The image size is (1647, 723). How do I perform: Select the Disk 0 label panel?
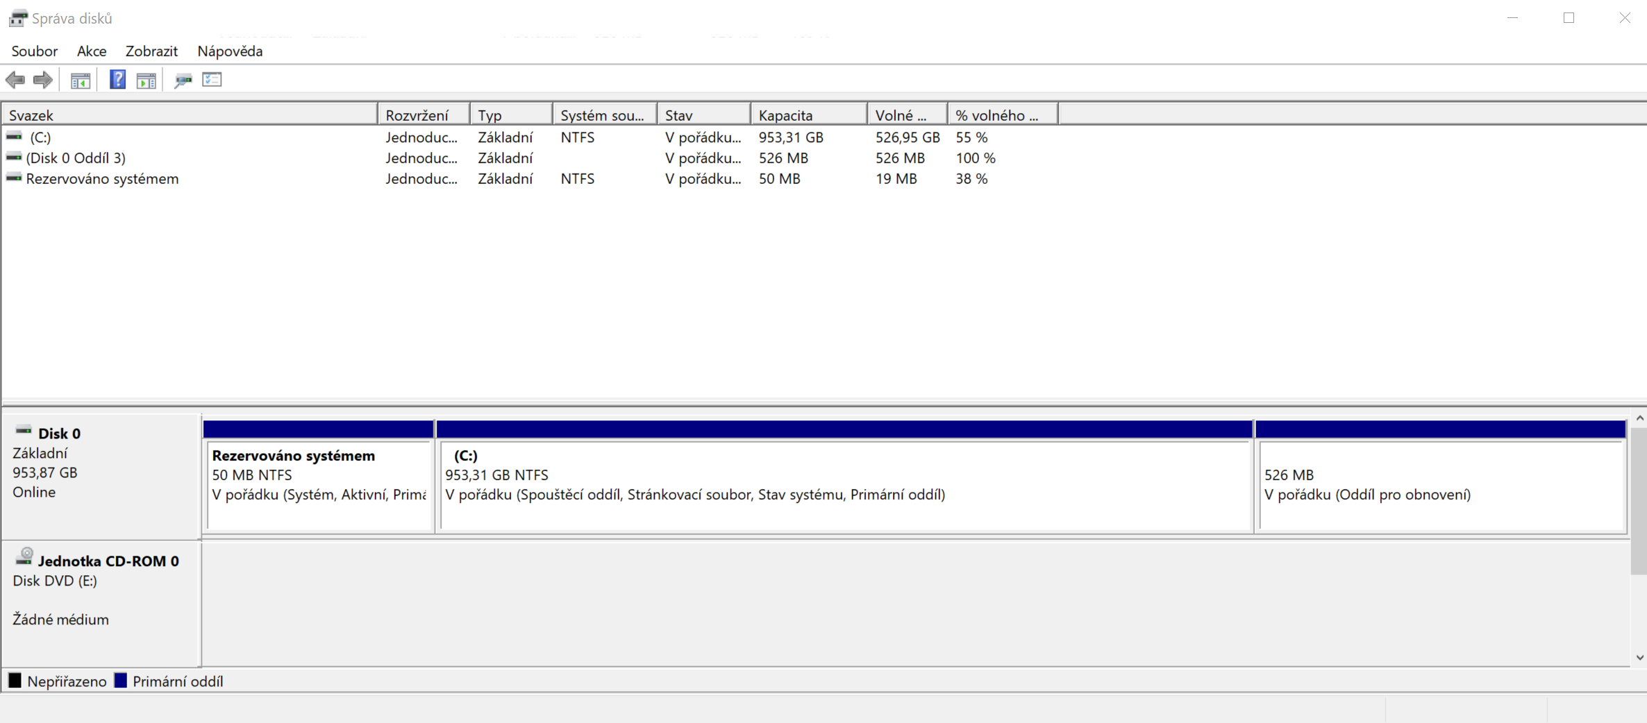pos(101,477)
